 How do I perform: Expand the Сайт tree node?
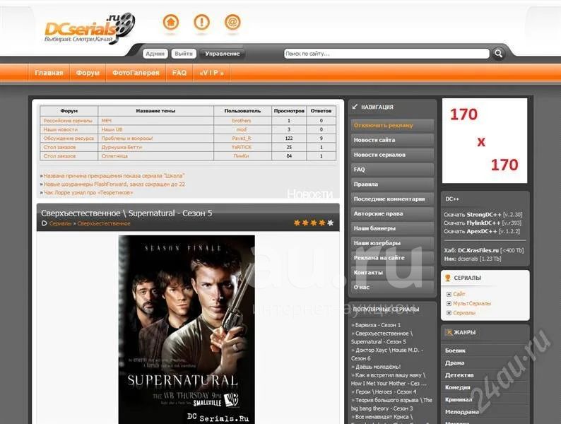point(449,294)
